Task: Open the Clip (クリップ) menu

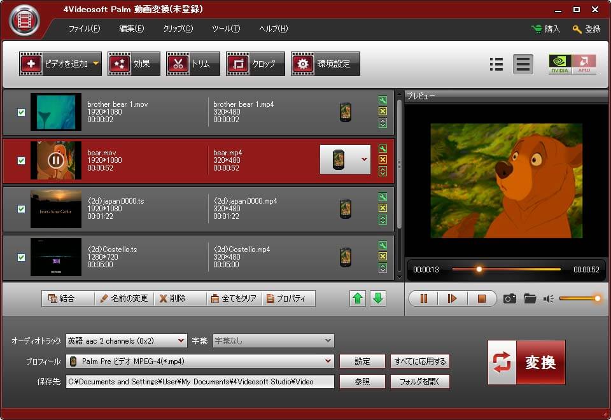Action: click(178, 29)
